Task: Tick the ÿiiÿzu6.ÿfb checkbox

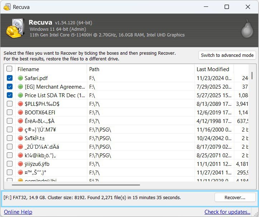Action: 10,164
